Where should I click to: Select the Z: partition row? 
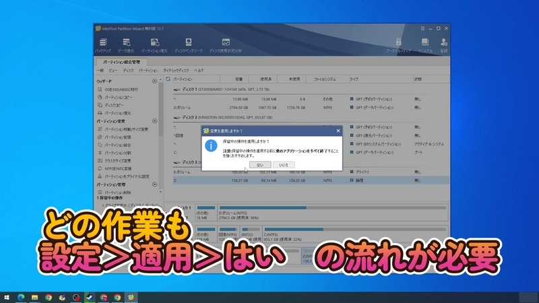click(x=311, y=180)
